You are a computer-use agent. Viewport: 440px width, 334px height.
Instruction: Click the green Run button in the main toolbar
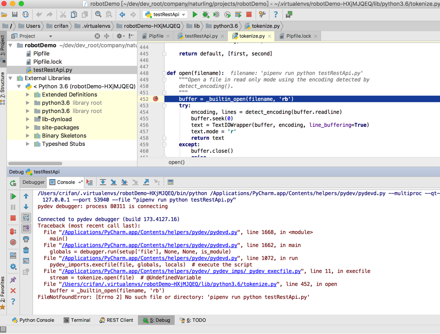195,14
